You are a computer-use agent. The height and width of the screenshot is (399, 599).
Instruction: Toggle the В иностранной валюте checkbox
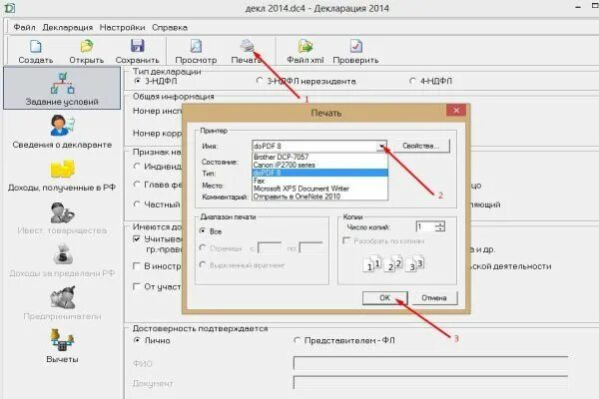[x=137, y=266]
